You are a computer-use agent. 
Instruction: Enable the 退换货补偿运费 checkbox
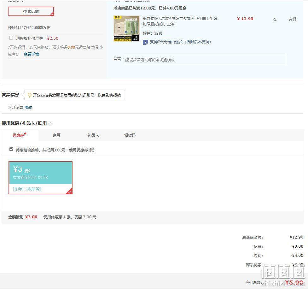point(11,38)
